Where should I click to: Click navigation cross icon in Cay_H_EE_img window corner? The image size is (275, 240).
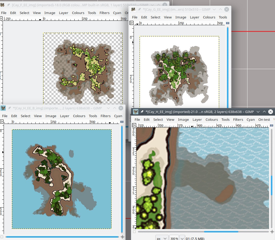pos(272,232)
